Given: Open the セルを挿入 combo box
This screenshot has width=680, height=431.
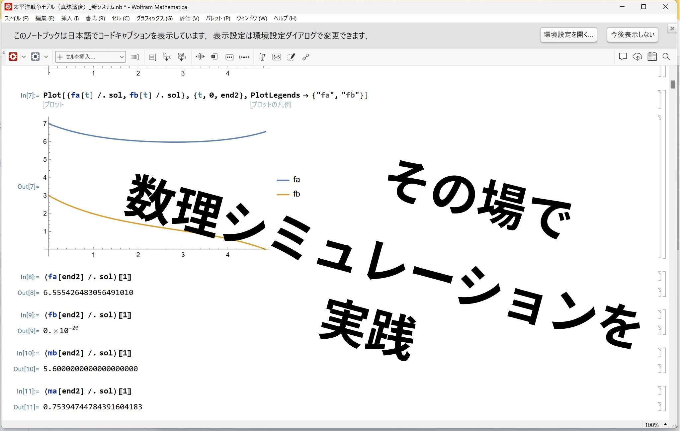Looking at the screenshot, I should tap(90, 57).
